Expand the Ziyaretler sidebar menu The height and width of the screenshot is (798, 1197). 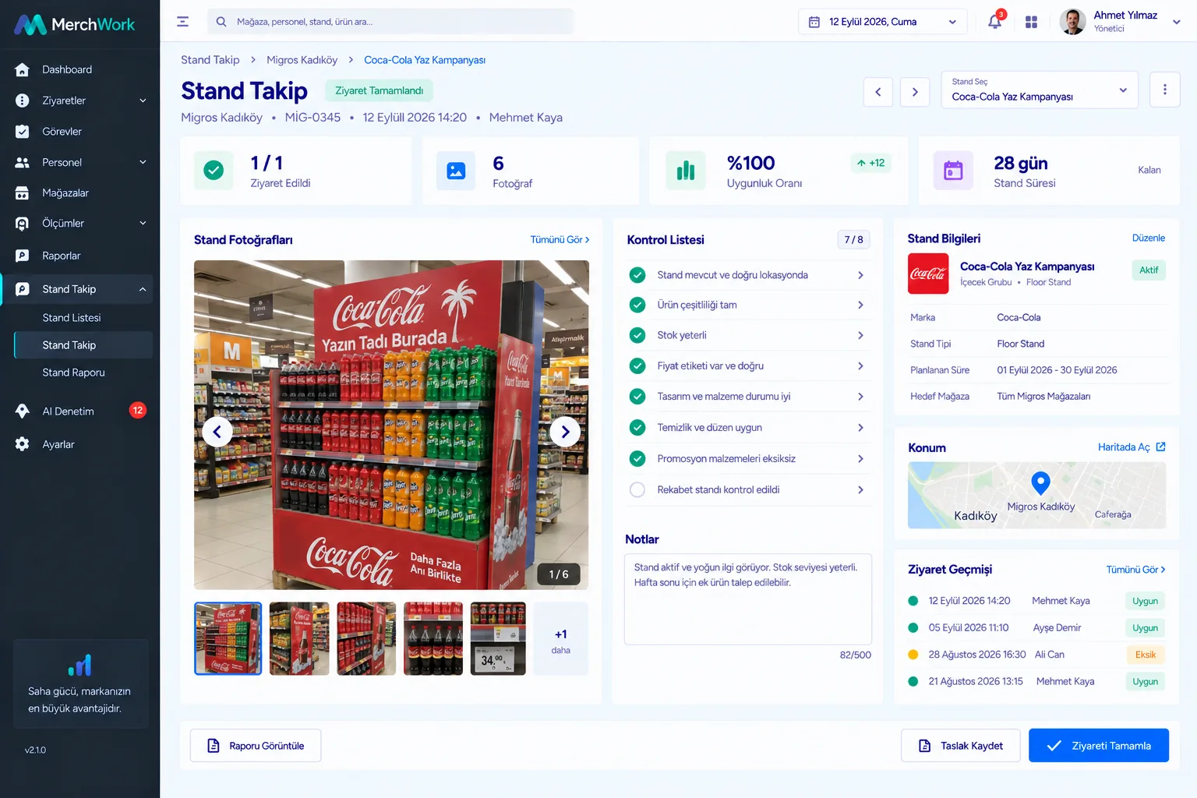coord(143,101)
